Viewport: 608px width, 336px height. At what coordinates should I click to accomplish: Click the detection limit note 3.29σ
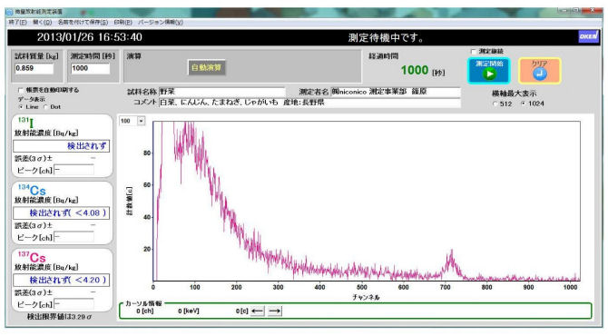59,317
